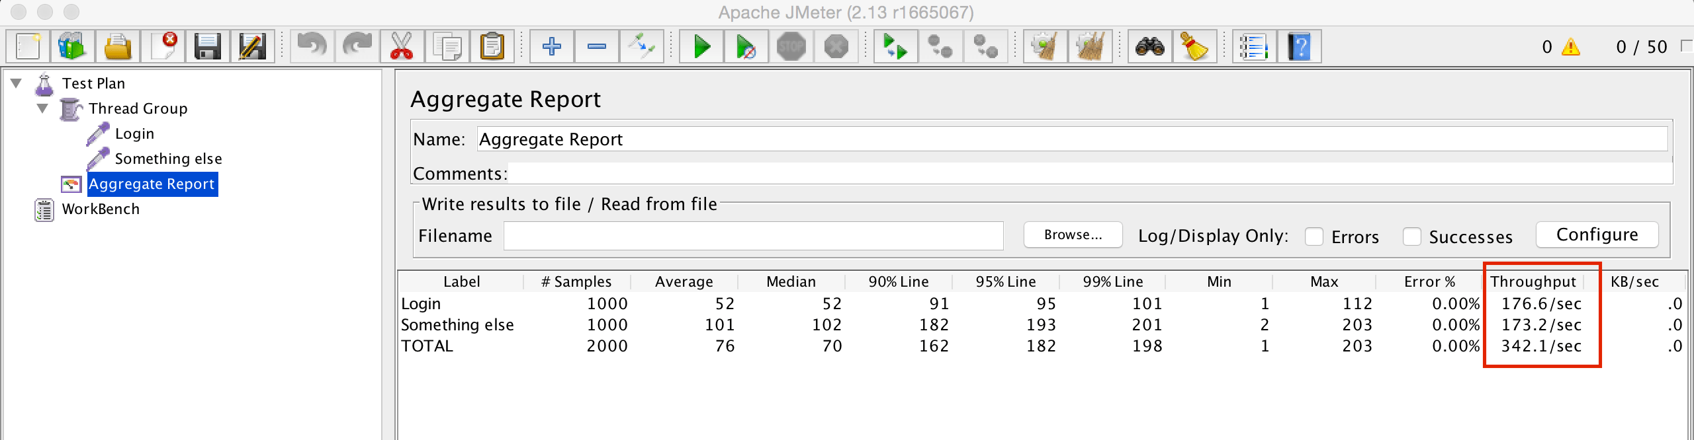
Task: Collapse the Test Plan tree node
Action: click(17, 83)
